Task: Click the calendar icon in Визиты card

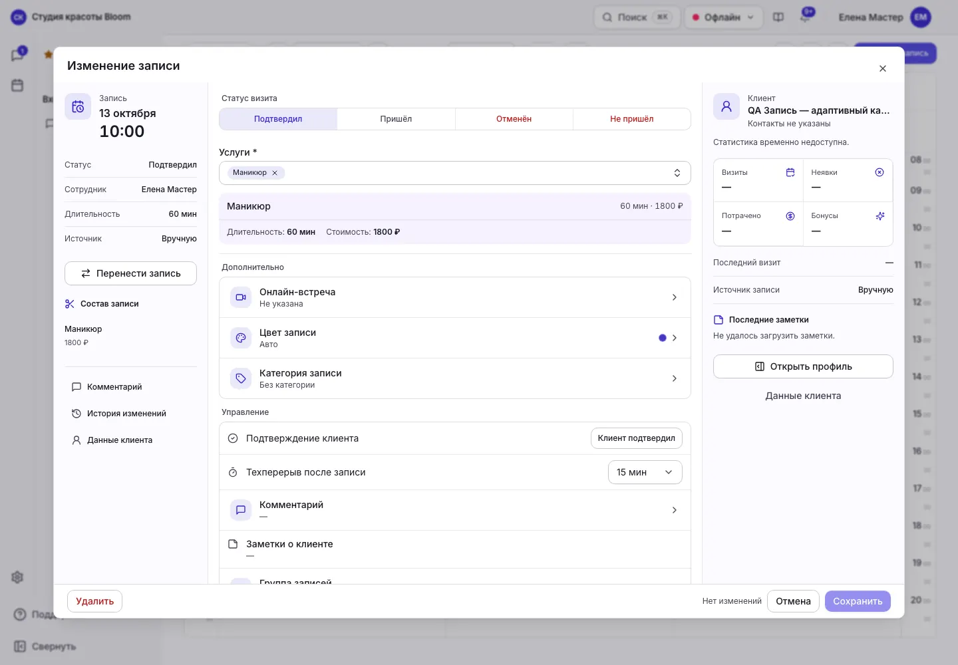Action: pyautogui.click(x=790, y=172)
